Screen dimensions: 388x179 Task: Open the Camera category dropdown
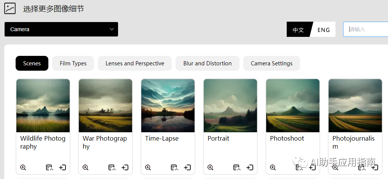pos(61,29)
